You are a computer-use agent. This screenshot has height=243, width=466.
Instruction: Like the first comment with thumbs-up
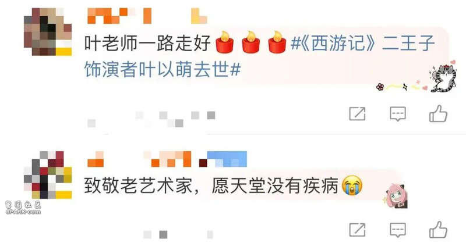(438, 113)
